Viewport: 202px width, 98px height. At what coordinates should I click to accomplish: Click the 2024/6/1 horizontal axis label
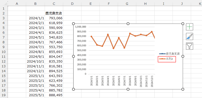coord(119,81)
